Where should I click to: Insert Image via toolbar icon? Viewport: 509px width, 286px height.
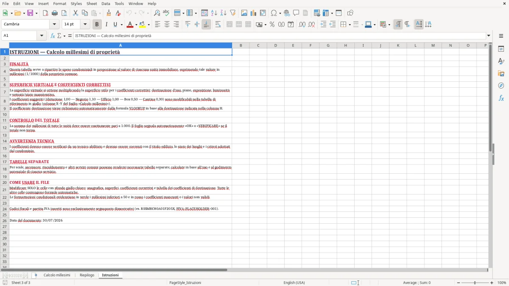coord(244,13)
